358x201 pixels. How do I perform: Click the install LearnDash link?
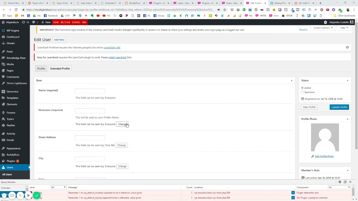pos(117,58)
